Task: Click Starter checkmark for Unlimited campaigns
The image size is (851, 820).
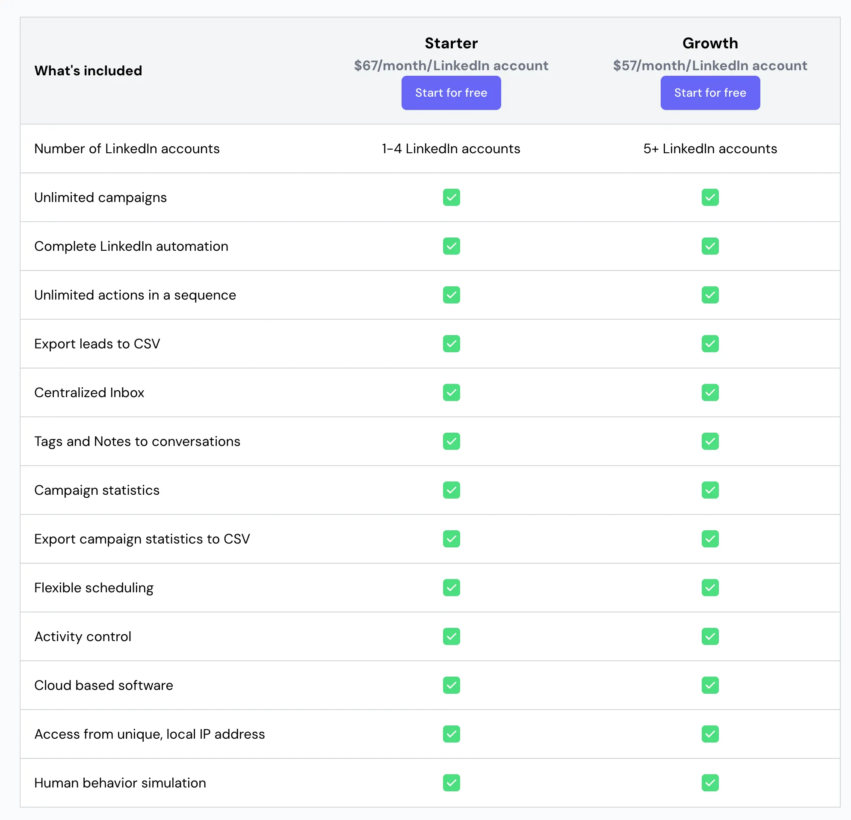Action: point(451,197)
